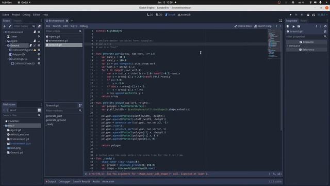Collapse the LandingArea node

pyautogui.click(x=8, y=59)
